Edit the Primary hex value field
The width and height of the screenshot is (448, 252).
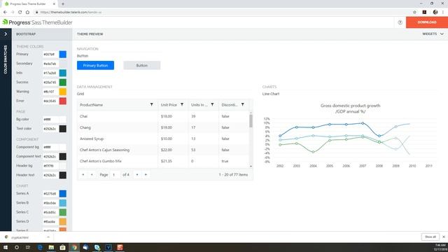(x=50, y=55)
